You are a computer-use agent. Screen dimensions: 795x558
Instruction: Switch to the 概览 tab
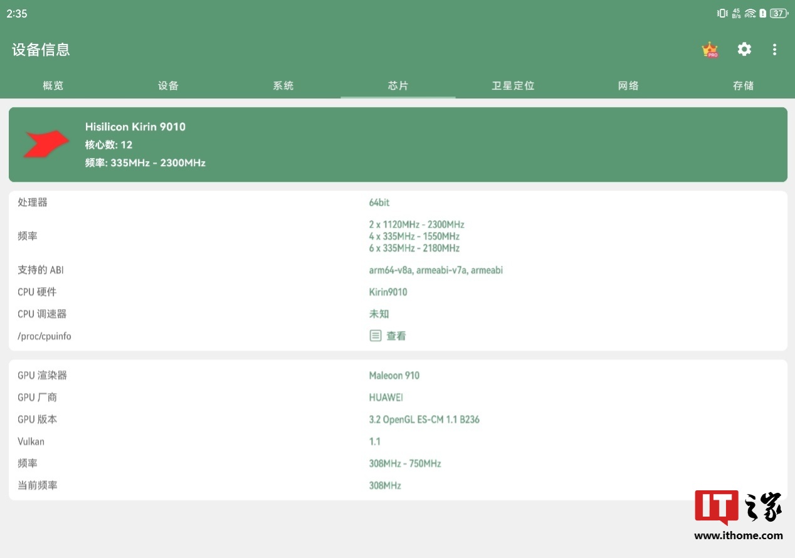53,86
